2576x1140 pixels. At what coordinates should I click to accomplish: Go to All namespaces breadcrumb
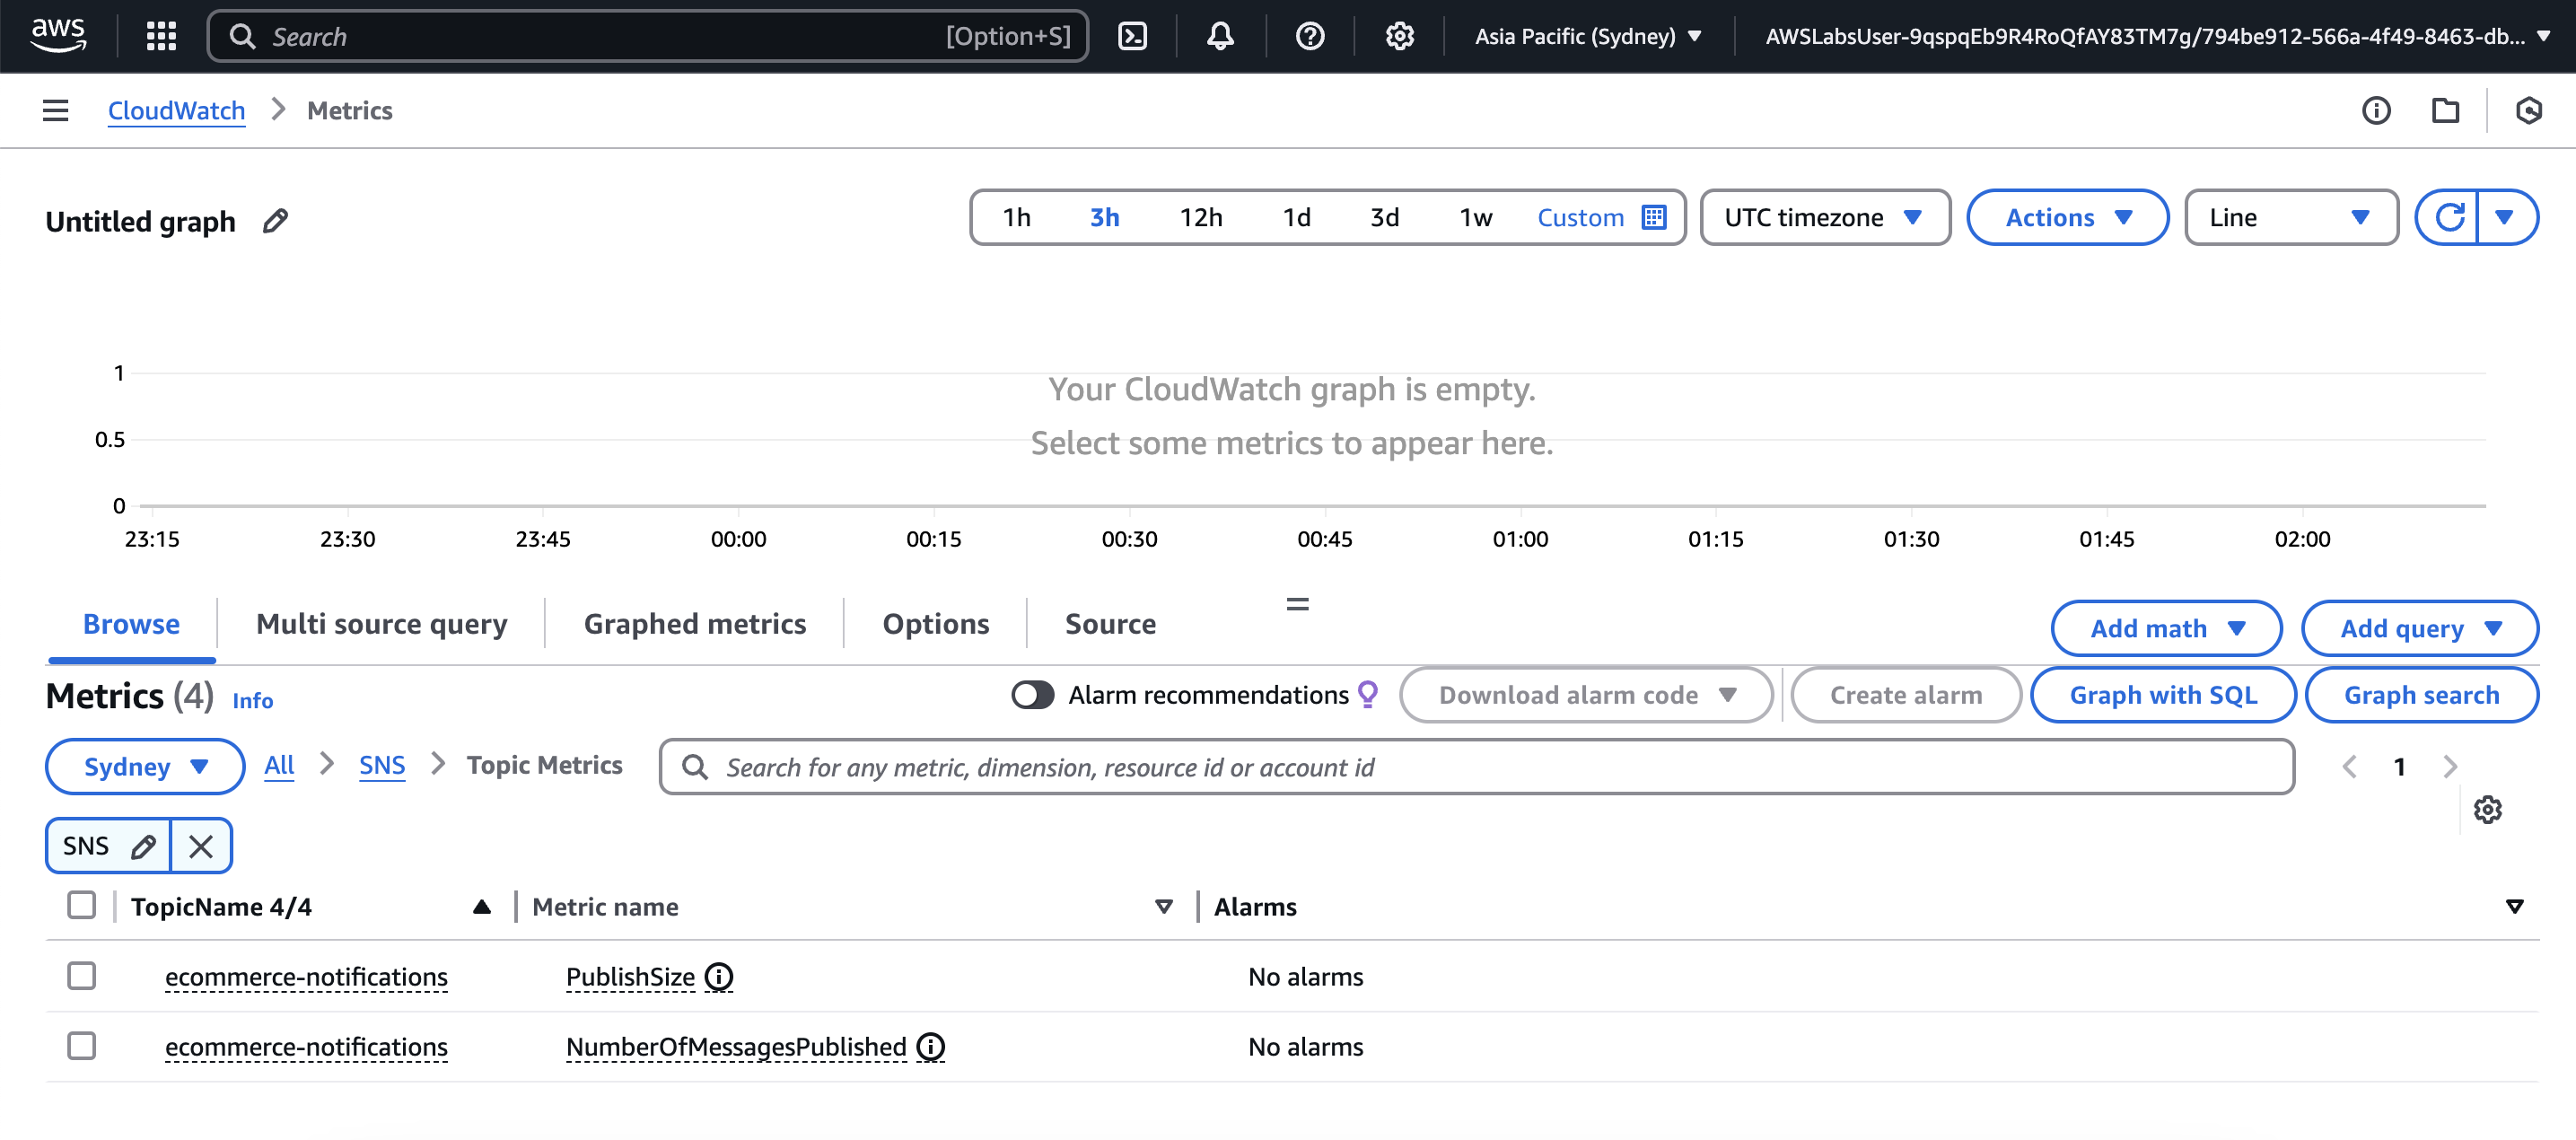click(279, 765)
